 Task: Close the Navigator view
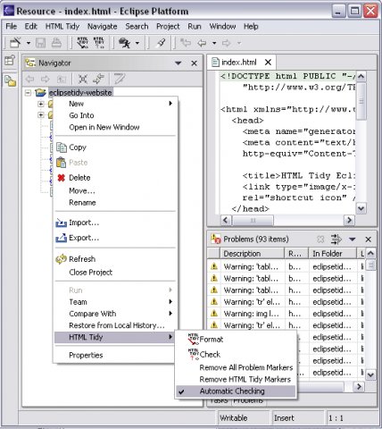194,63
